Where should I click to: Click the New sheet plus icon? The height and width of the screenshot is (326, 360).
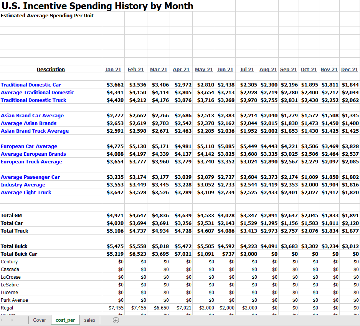pyautogui.click(x=116, y=320)
